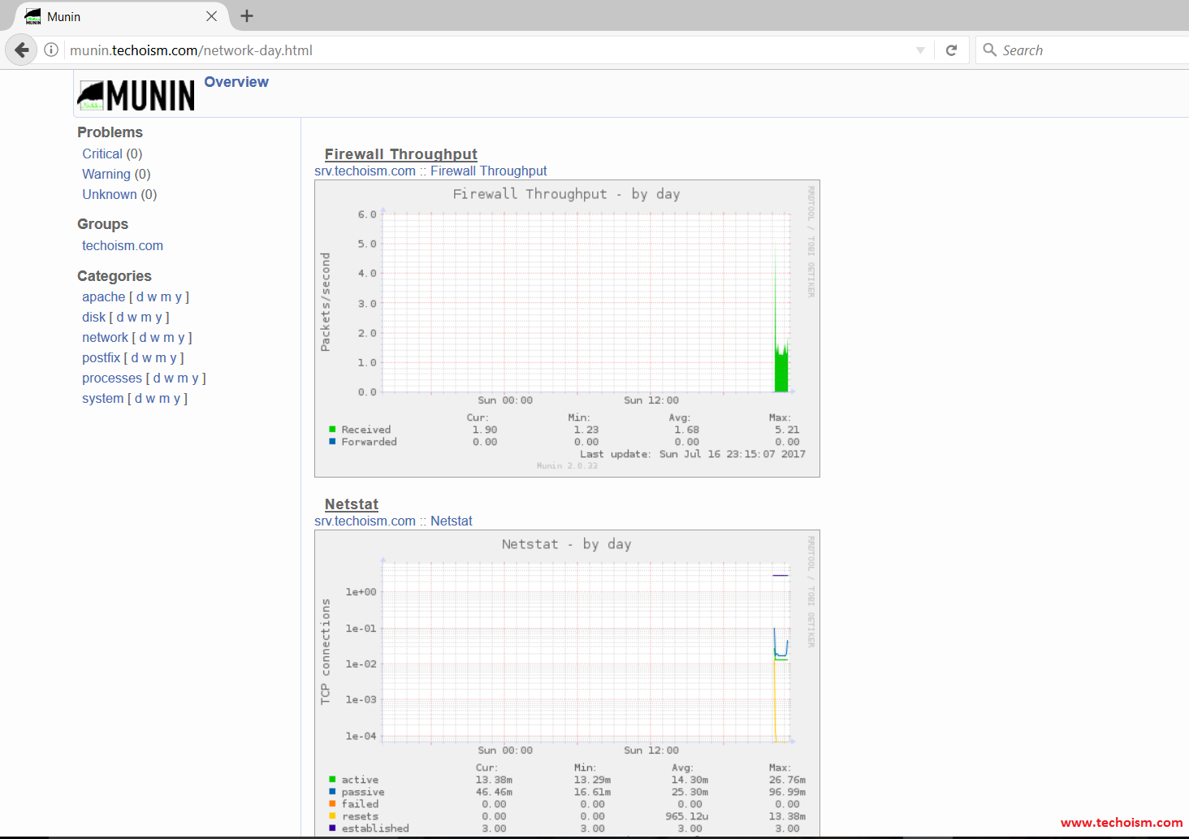Select weekly view 'w' for postfix

tap(147, 358)
